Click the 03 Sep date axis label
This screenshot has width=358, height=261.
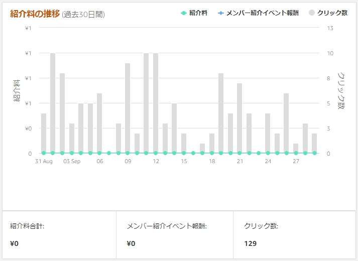pos(72,161)
